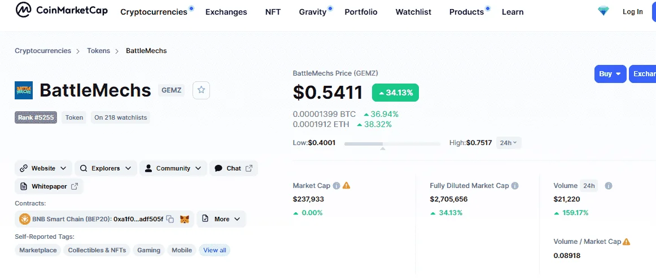Open the Exchanges menu item
The image size is (656, 280).
coord(226,12)
